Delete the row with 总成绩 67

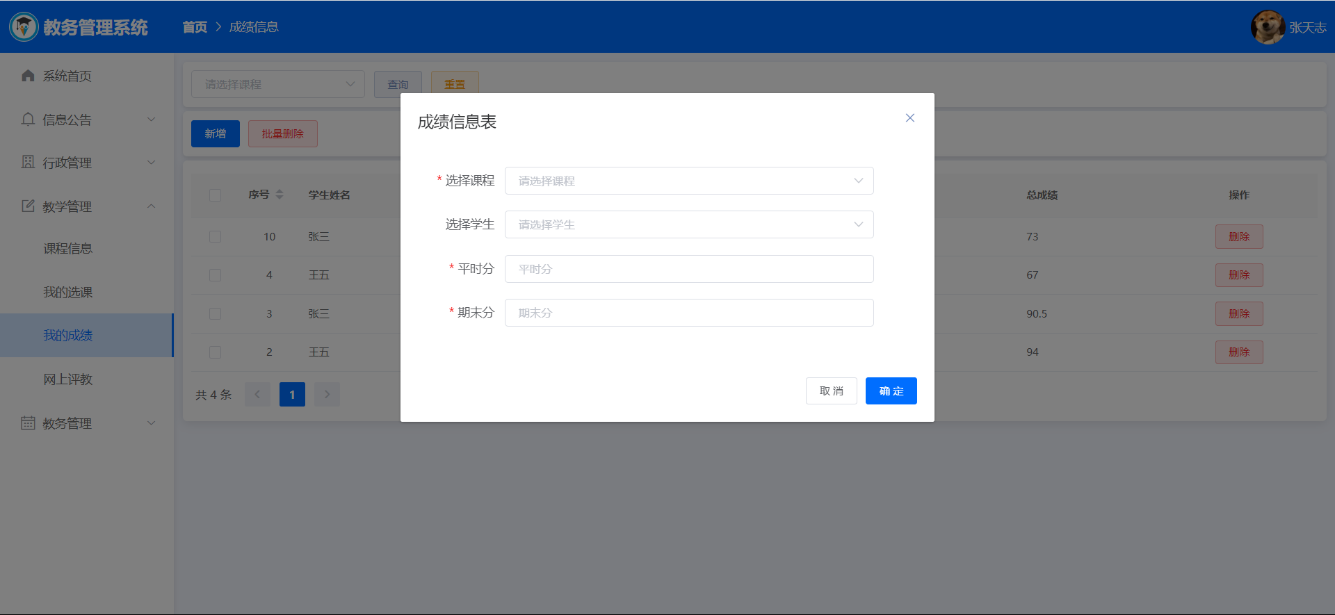(x=1239, y=275)
